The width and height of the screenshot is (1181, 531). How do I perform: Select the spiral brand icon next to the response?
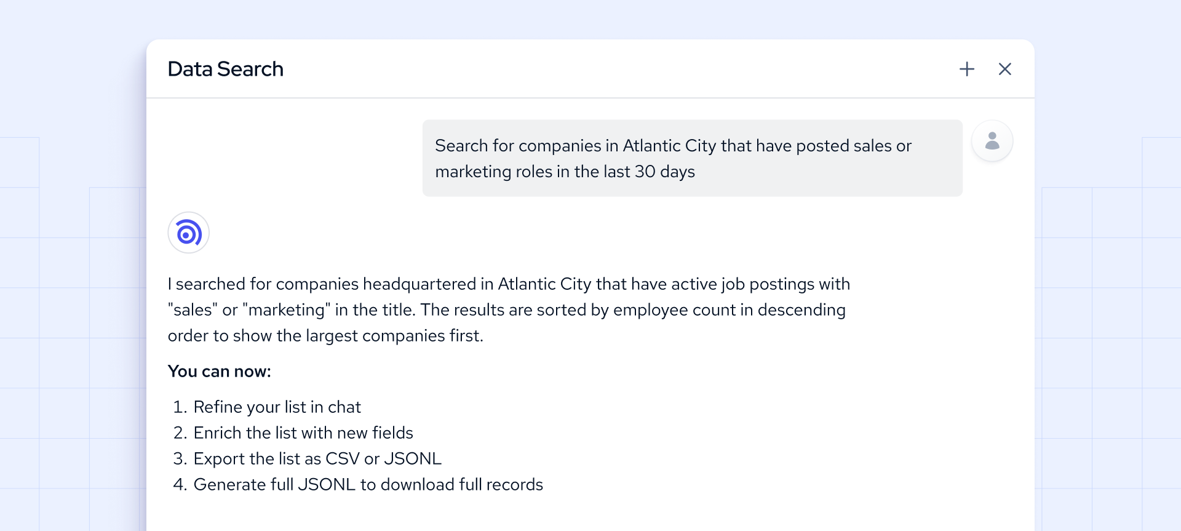[188, 233]
